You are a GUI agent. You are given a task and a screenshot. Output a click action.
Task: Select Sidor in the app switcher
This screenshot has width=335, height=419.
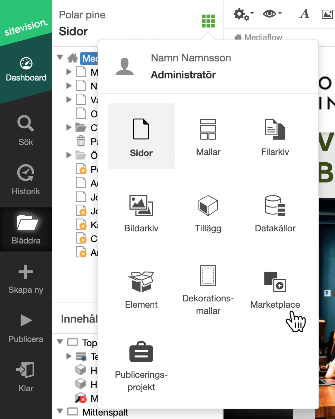point(141,137)
